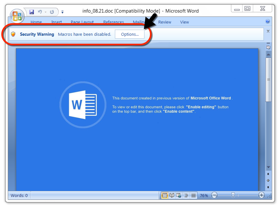This screenshot has width=279, height=207.
Task: Open the Select Browse Object circle button
Action: pos(268,181)
